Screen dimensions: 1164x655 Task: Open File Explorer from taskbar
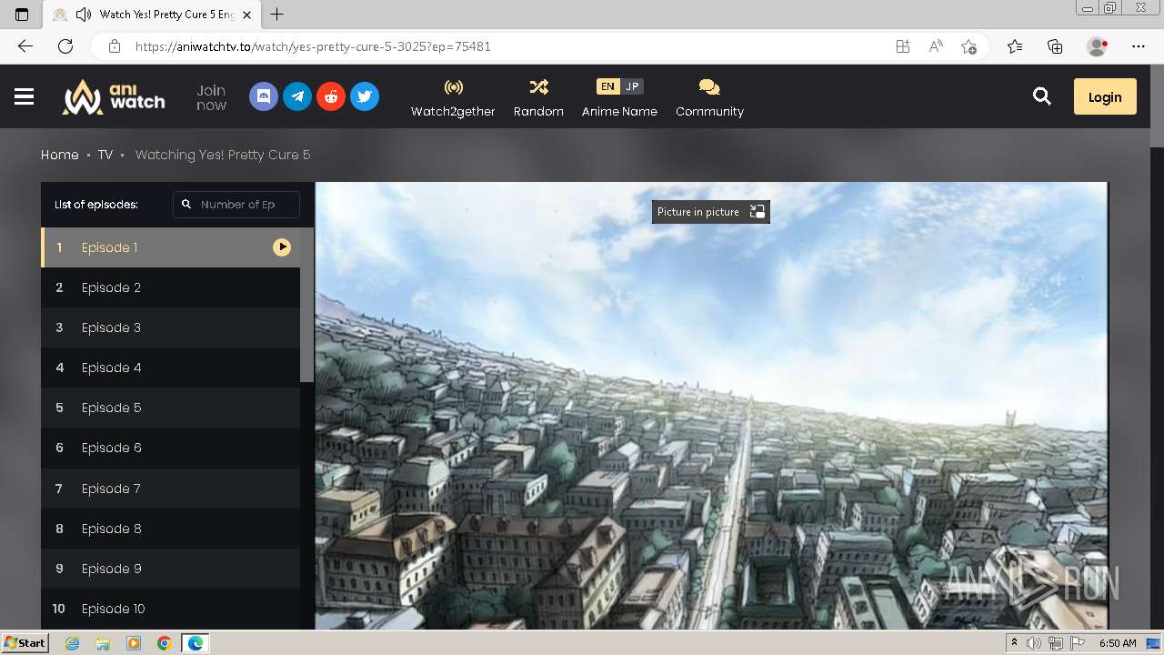[103, 643]
